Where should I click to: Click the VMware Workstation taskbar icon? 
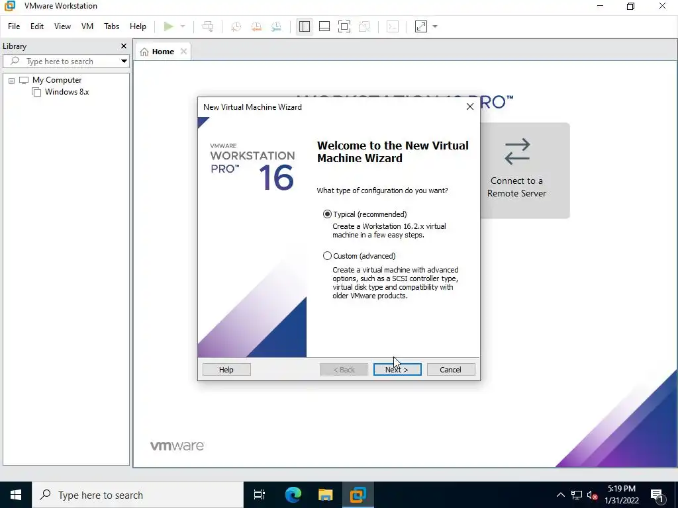(x=358, y=495)
